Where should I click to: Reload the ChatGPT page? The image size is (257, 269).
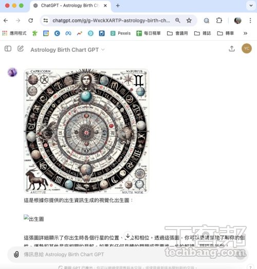(31, 20)
